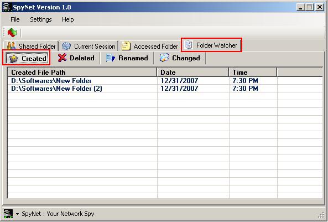328x222 pixels.
Task: Close the SpyNet window
Action: click(320, 7)
